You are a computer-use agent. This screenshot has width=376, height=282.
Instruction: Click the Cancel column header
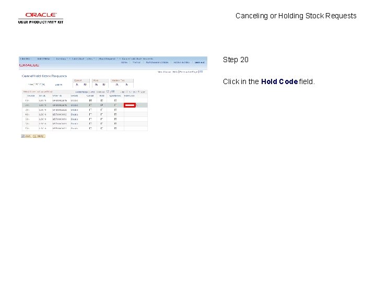pyautogui.click(x=90, y=96)
